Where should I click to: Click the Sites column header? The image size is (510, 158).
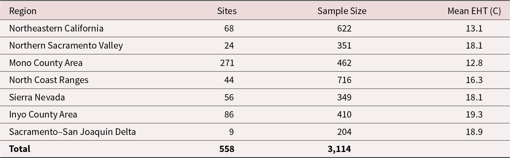227,11
